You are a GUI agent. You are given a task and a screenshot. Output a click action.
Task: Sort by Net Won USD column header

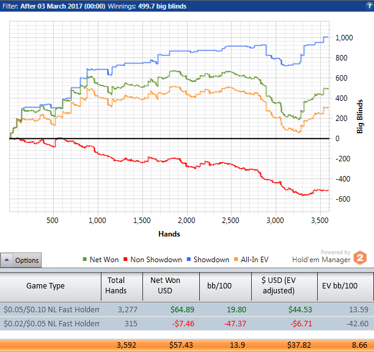pos(171,286)
